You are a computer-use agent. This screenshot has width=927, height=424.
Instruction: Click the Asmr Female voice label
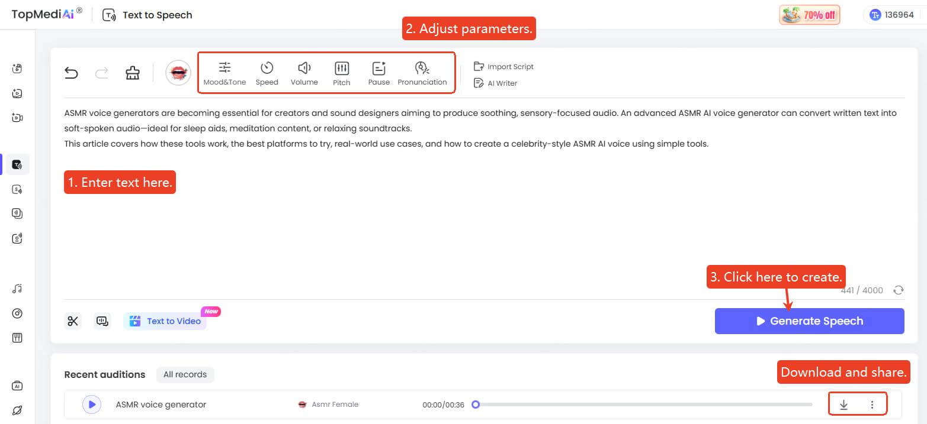pyautogui.click(x=335, y=404)
